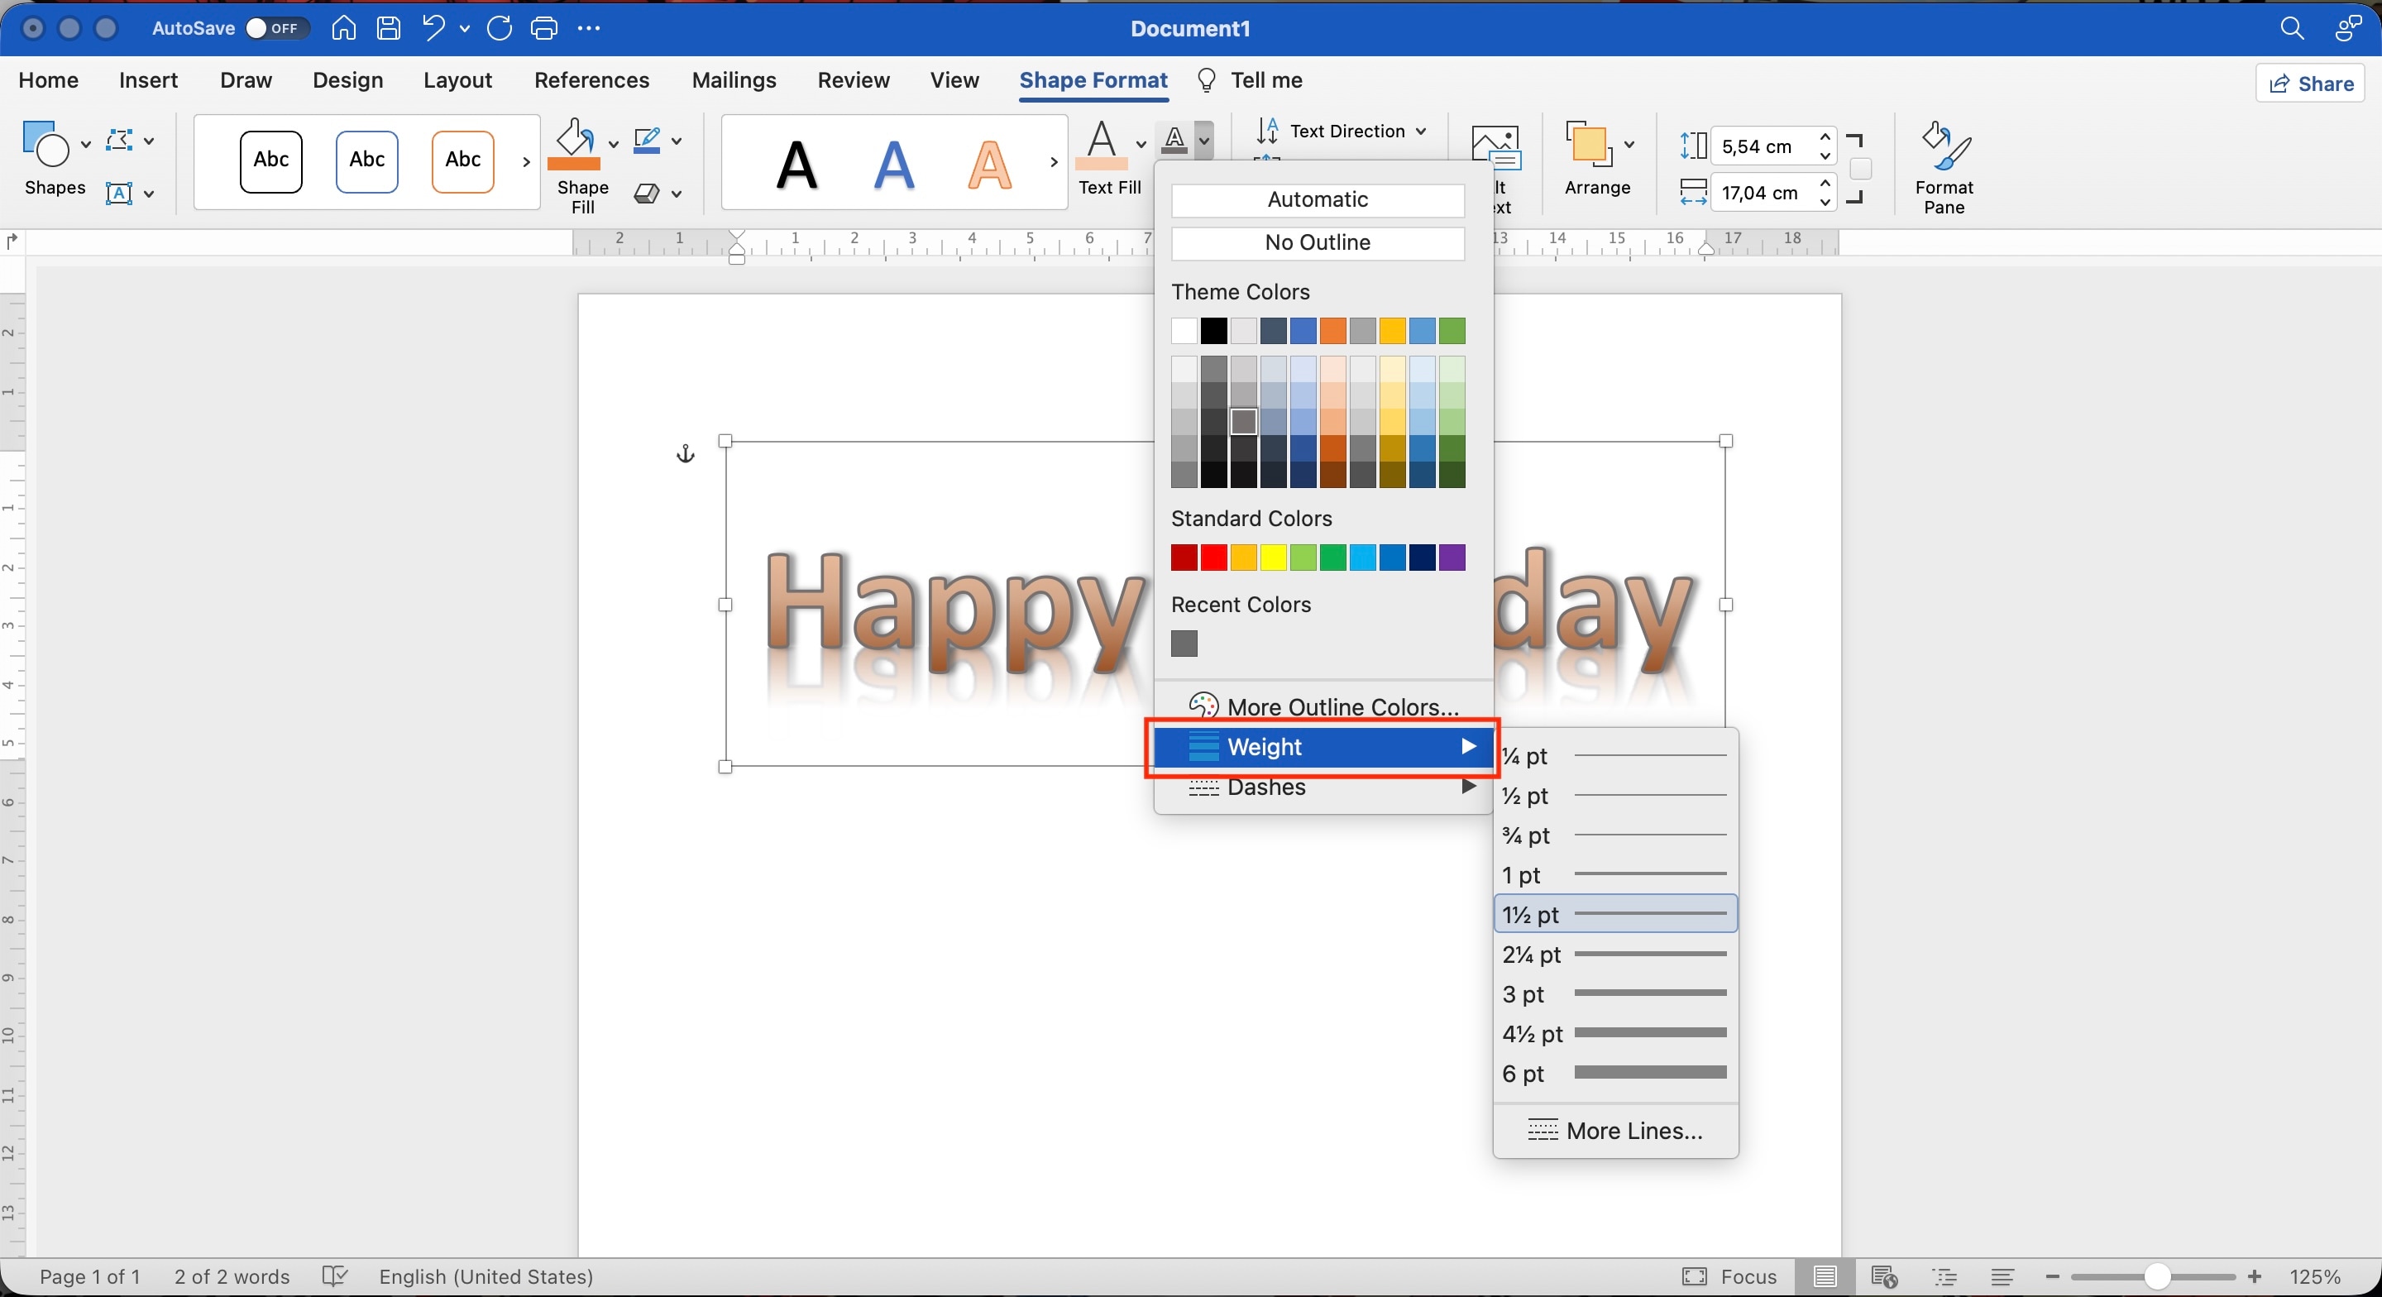Undo the last action
The image size is (2382, 1297).
click(433, 28)
